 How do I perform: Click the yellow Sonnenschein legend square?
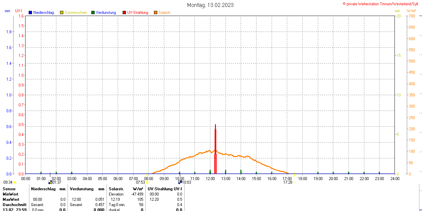[62, 13]
